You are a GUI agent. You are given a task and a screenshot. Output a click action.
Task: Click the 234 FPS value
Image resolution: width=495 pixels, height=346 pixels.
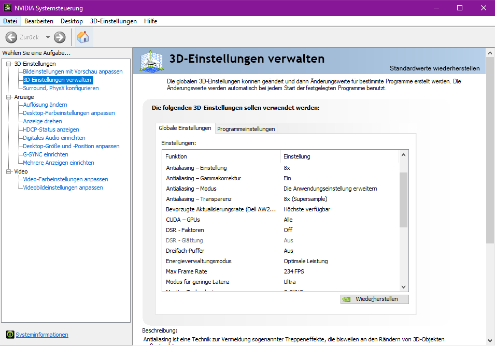point(294,271)
